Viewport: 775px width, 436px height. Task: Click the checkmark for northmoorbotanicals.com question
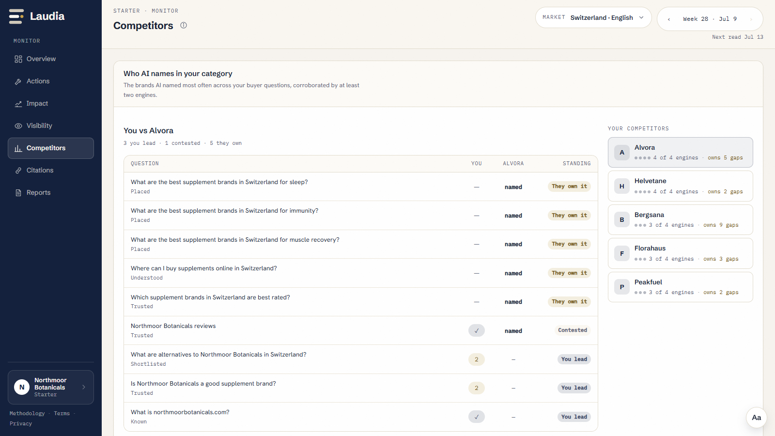477,417
